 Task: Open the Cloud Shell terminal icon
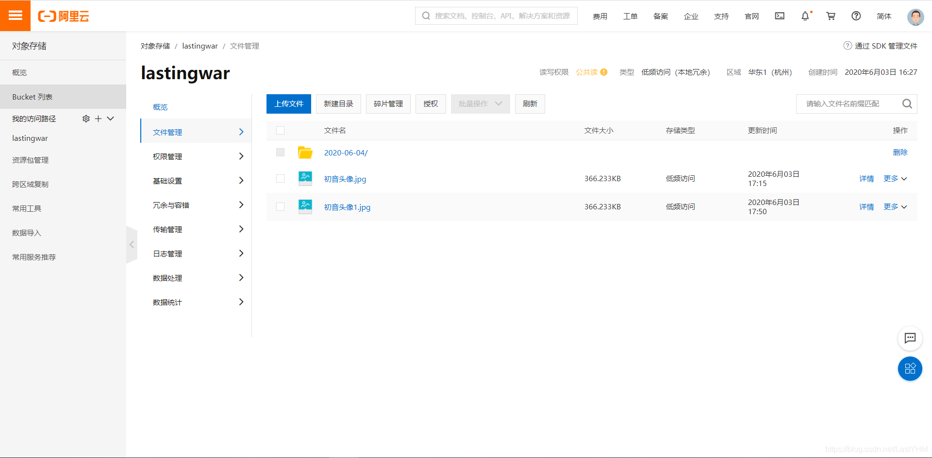coord(780,16)
